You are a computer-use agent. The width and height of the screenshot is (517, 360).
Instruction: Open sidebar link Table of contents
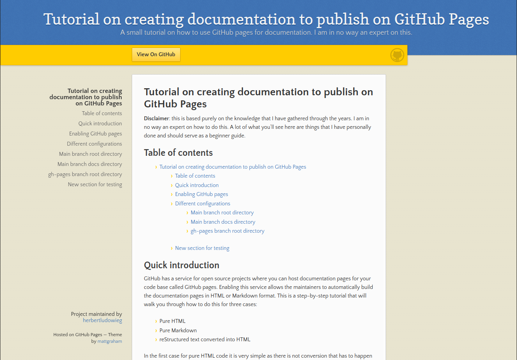(102, 113)
